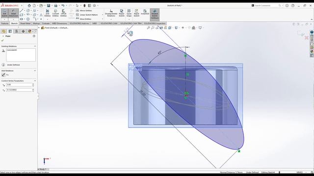The height and width of the screenshot is (176, 314).
Task: Switch to the Sheet Metal tab
Action: [25, 23]
